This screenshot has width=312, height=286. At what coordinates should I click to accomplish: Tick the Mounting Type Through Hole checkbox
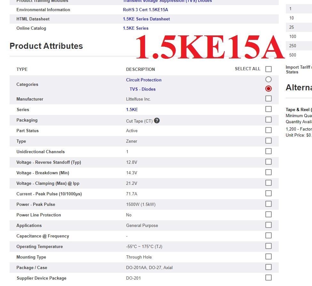[x=269, y=256]
